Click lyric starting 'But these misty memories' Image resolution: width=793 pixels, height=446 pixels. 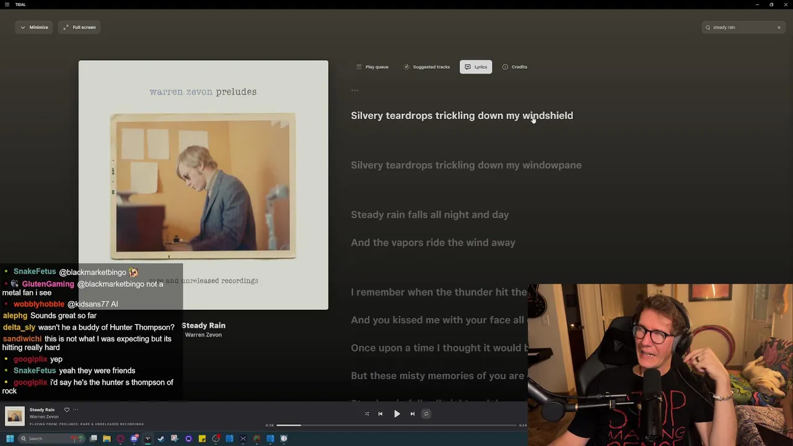pos(439,376)
